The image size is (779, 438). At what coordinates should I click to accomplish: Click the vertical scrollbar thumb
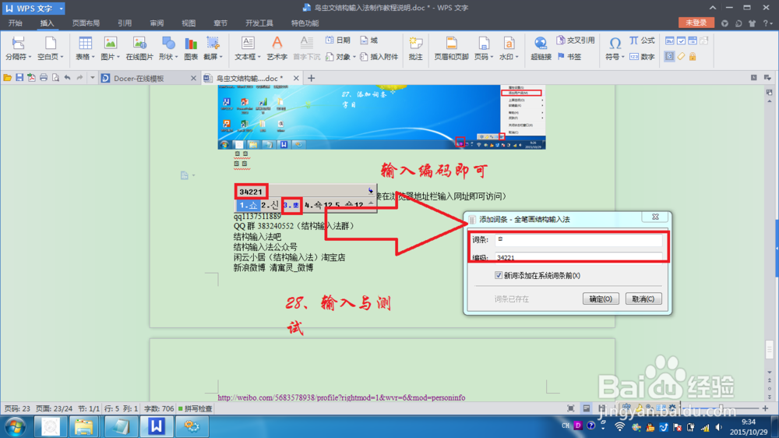point(769,348)
